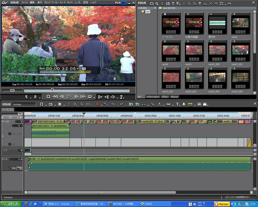Viewport: 258px width, 207px height.
Task: Play the preview in the player
Action: point(69,97)
